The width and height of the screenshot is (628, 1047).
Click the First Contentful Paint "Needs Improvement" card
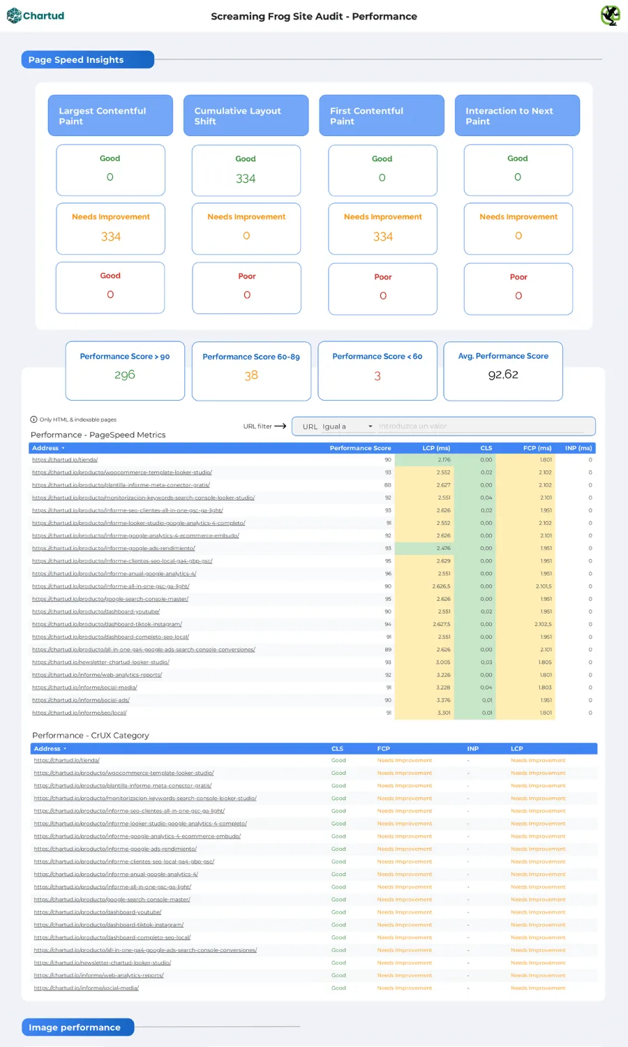[382, 229]
